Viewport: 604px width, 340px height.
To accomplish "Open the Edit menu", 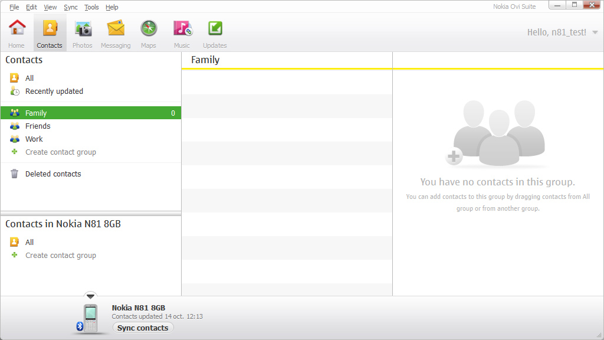I will click(x=31, y=7).
